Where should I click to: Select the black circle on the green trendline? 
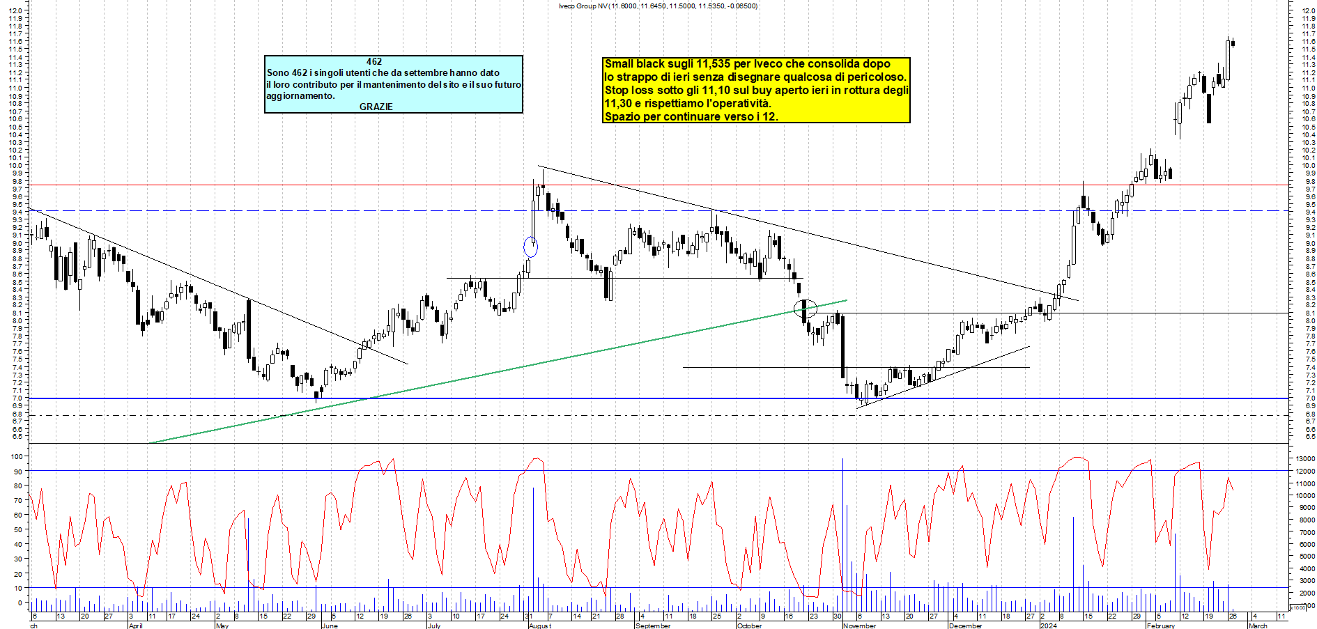pos(806,307)
